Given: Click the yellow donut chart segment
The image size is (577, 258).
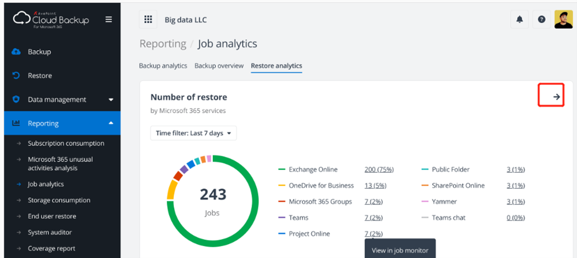Looking at the screenshot, I should pos(171,189).
